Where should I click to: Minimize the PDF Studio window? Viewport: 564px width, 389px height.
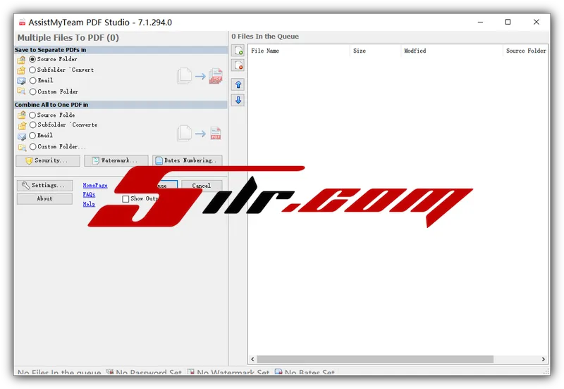tap(480, 22)
